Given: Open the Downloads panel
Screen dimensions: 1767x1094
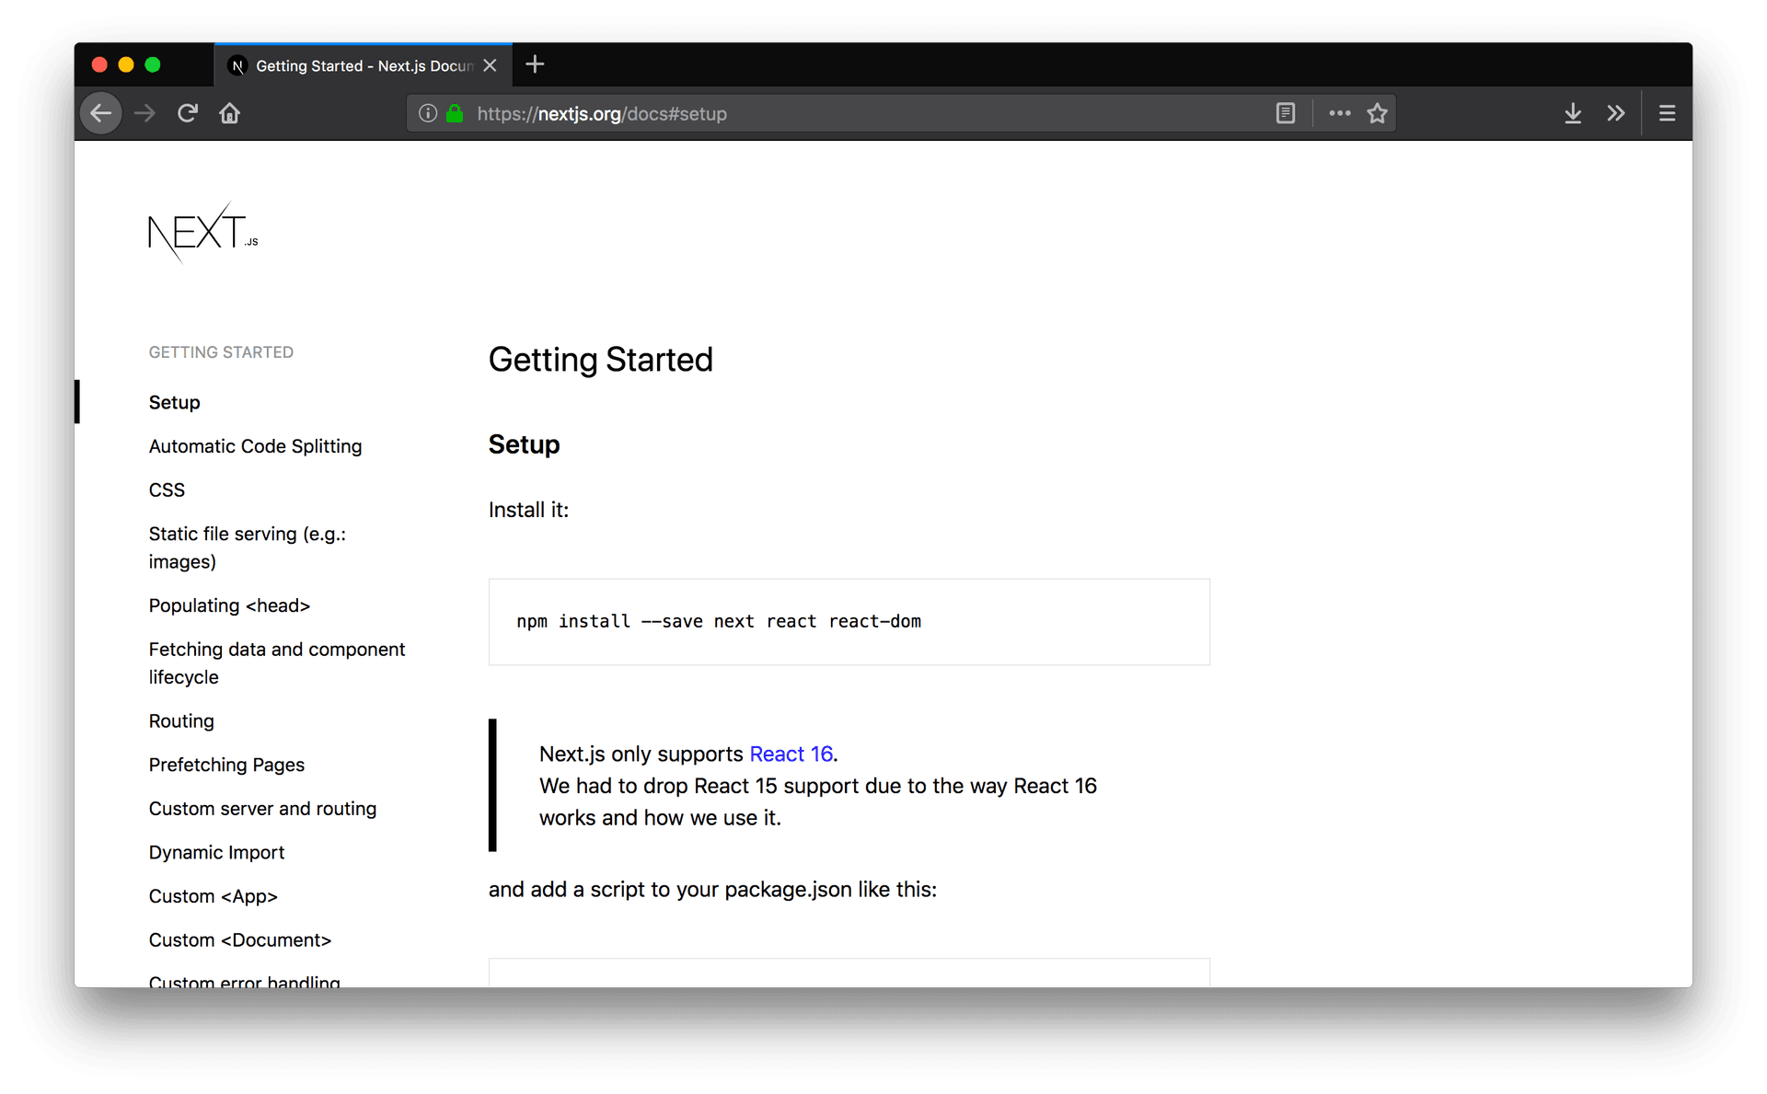Looking at the screenshot, I should coord(1573,112).
